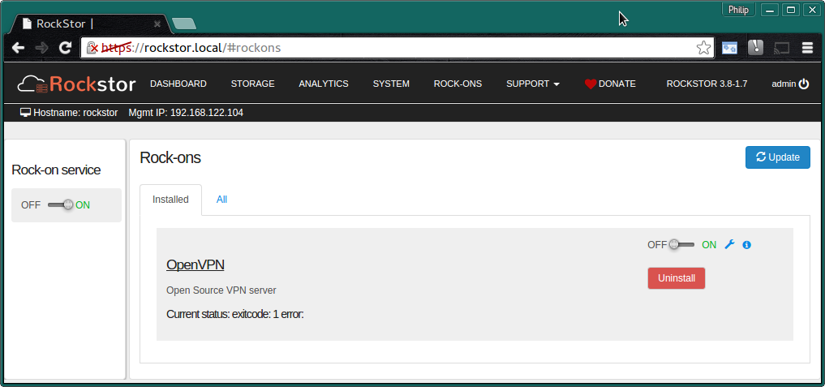
Task: Click the insecure HTTPS padlock icon
Action: coord(92,48)
